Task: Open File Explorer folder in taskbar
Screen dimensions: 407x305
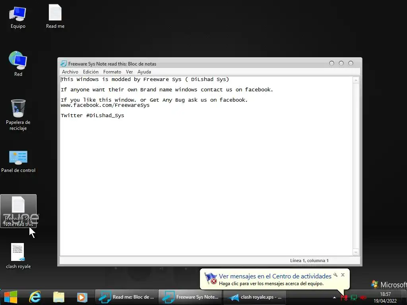Action: click(x=59, y=297)
